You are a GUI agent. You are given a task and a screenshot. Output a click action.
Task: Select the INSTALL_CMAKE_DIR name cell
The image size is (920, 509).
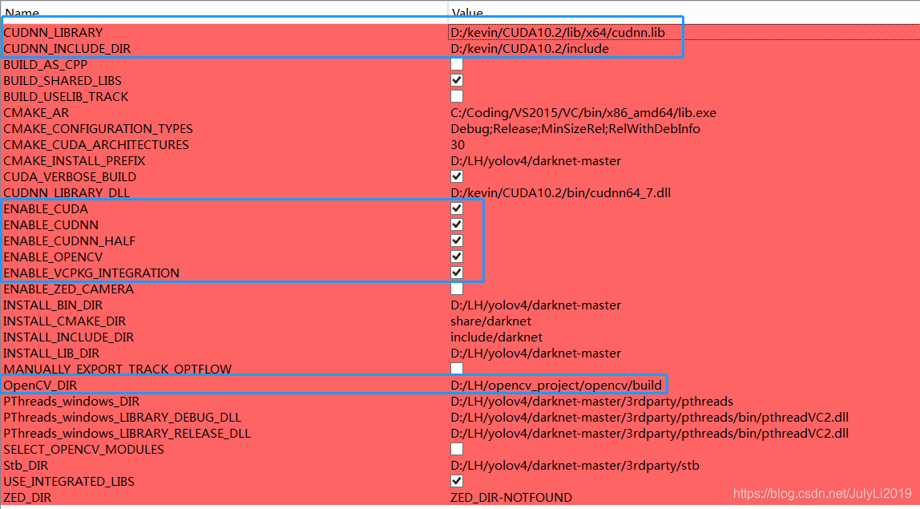point(65,321)
